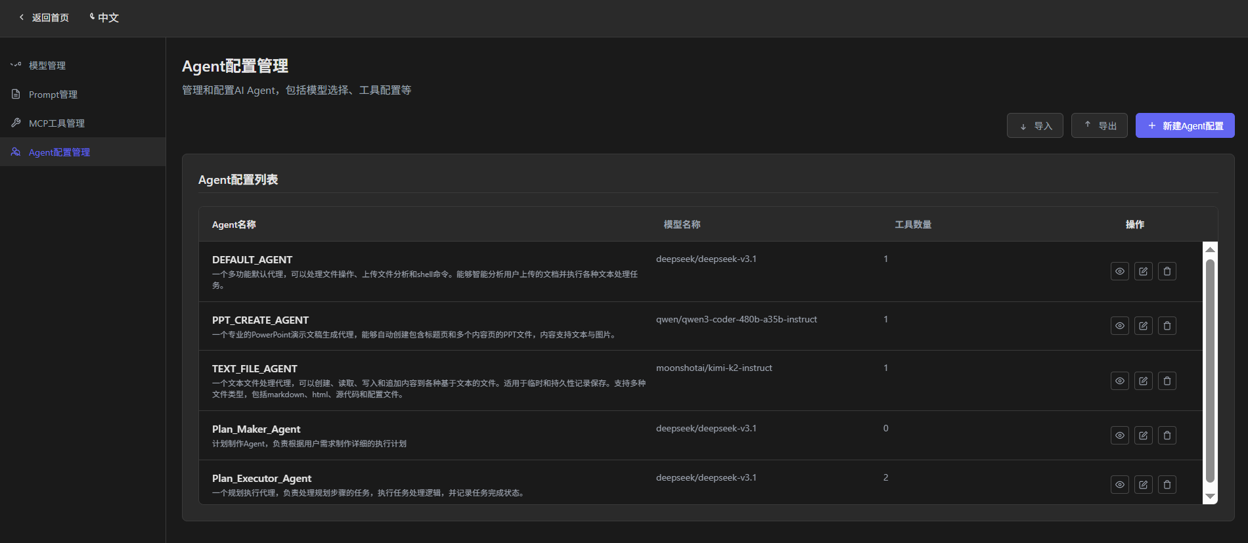Viewport: 1248px width, 543px height.
Task: Edit the Plan_Executor_Agent configuration
Action: pos(1144,485)
